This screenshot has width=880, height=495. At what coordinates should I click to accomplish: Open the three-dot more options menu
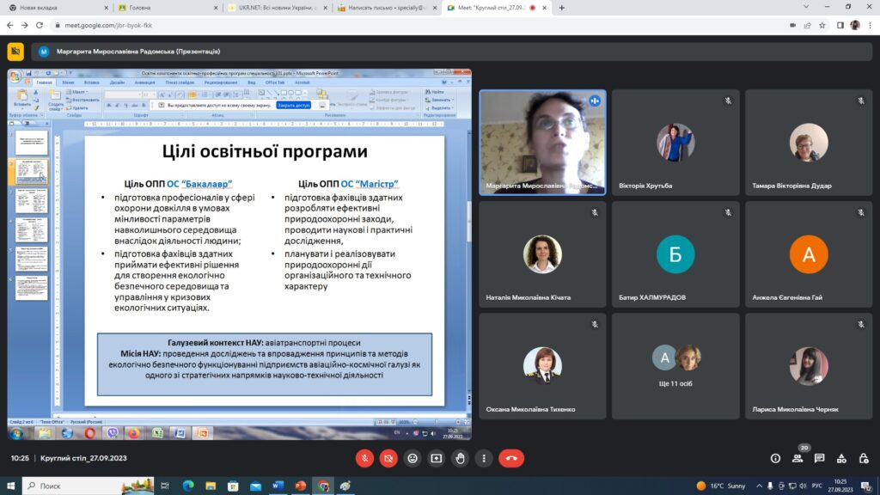485,458
